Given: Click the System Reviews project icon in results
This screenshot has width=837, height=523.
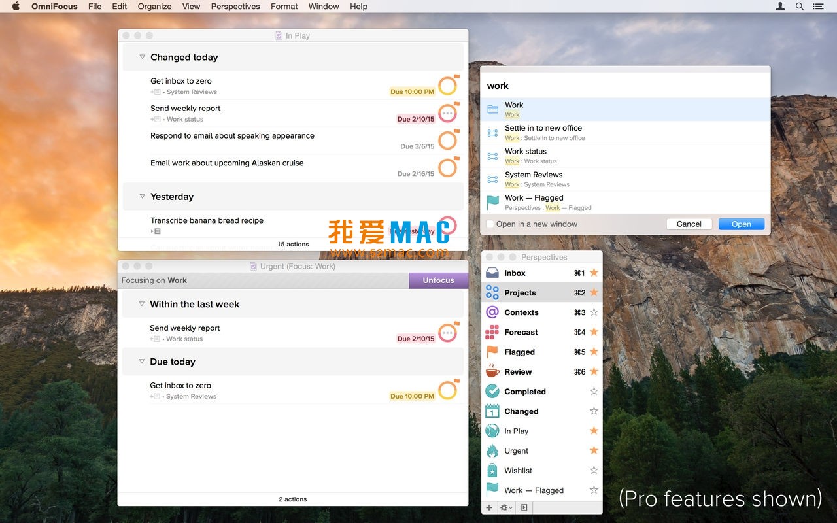Looking at the screenshot, I should 493,179.
